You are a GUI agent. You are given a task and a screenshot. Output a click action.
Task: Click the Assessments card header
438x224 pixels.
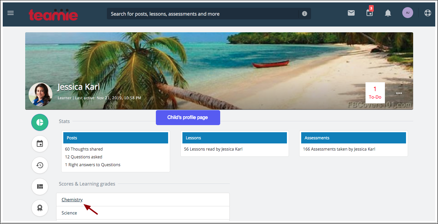click(x=354, y=138)
